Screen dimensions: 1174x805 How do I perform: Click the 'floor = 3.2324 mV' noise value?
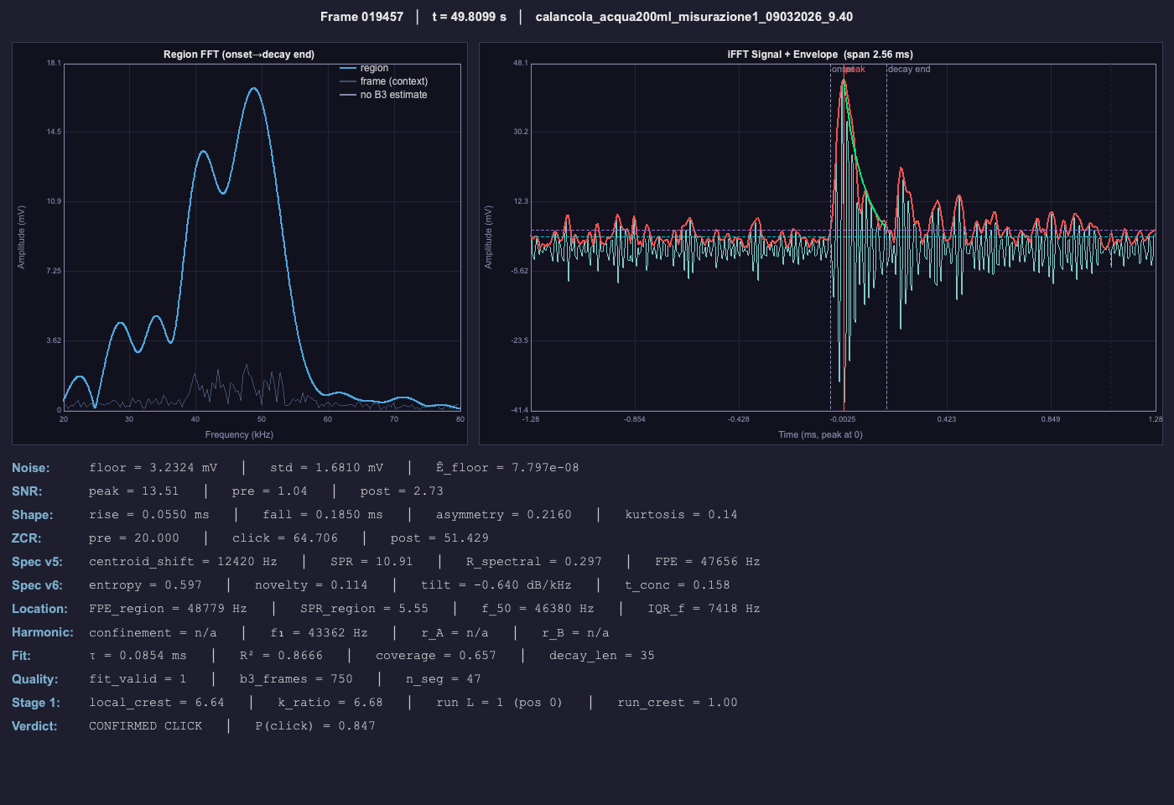(153, 468)
